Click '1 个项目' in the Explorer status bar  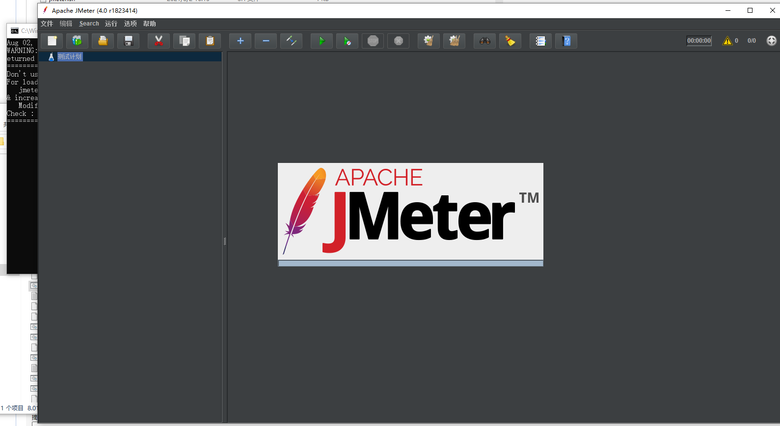pyautogui.click(x=12, y=408)
